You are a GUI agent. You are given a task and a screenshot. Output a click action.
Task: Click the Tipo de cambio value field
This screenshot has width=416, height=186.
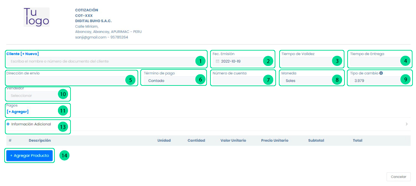(x=373, y=81)
